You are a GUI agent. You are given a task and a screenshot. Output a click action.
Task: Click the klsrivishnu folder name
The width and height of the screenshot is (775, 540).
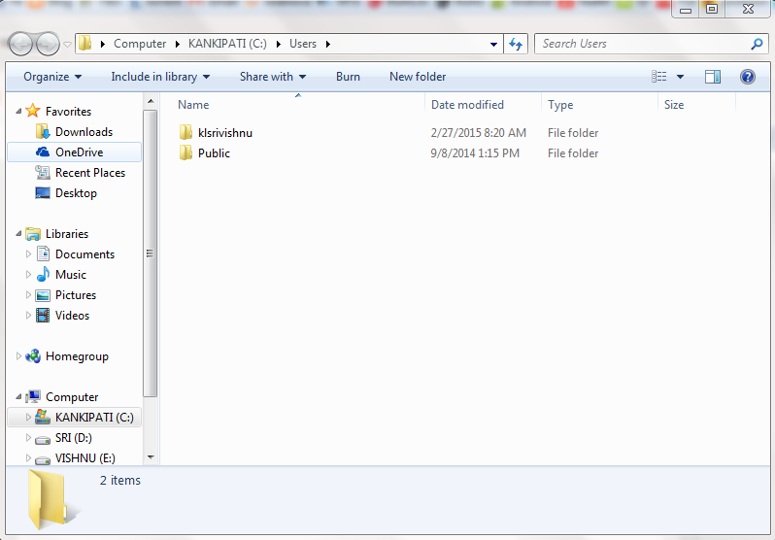pos(225,132)
